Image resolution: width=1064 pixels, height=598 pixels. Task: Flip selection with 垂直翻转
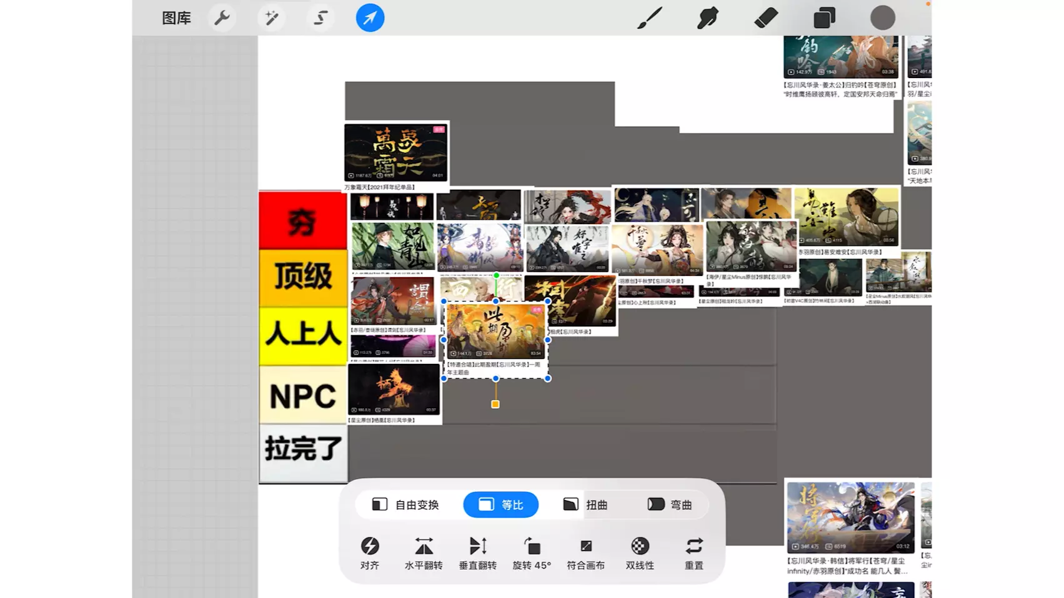click(478, 553)
